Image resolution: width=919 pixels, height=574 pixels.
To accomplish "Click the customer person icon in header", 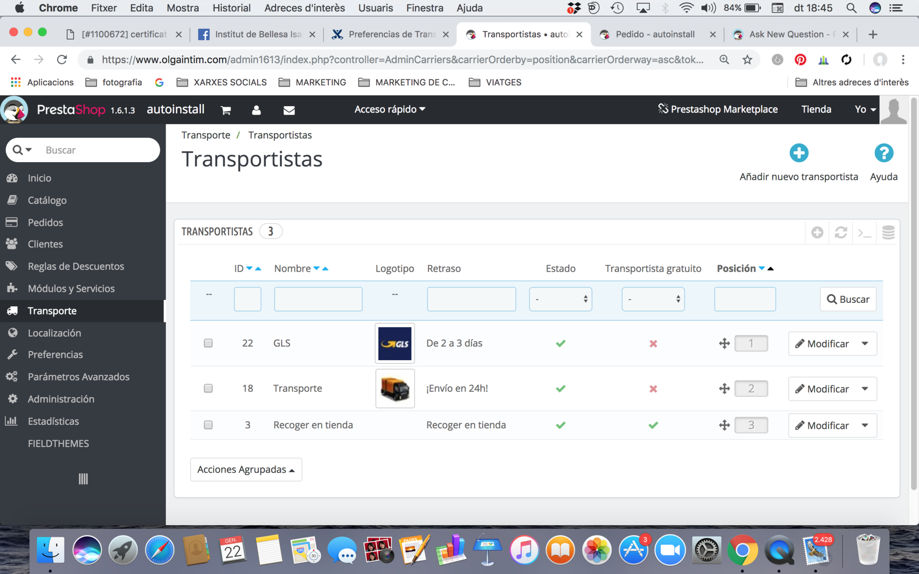I will pyautogui.click(x=256, y=110).
